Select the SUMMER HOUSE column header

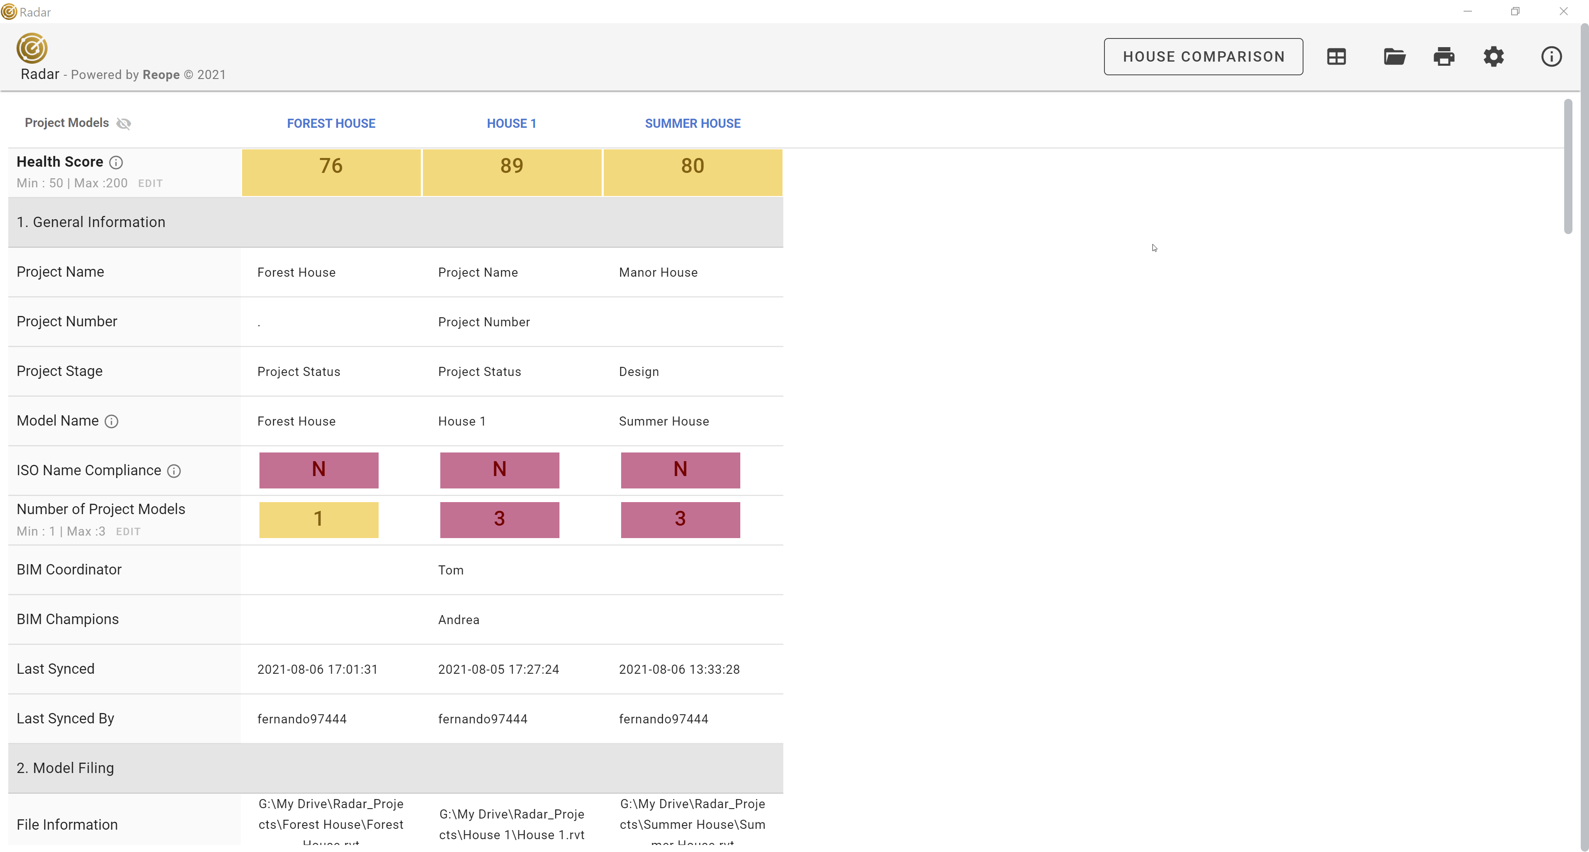(x=692, y=123)
